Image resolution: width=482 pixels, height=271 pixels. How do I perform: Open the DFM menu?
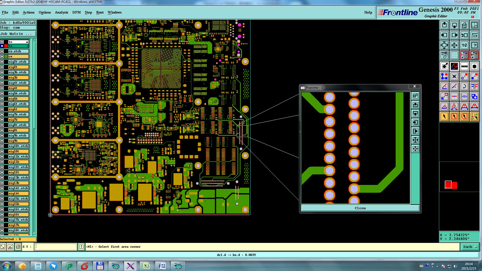tap(76, 12)
